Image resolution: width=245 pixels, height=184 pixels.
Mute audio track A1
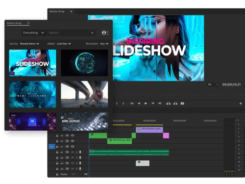coord(73,152)
